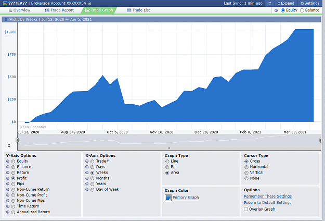325x221 pixels.
Task: Click info icon beside Non-Cume Pips
Action: 8,201
